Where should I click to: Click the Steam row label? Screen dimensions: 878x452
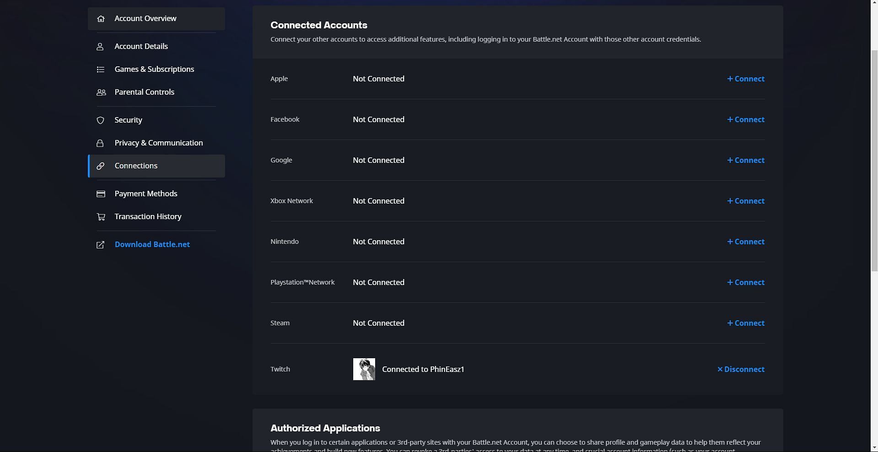point(280,323)
